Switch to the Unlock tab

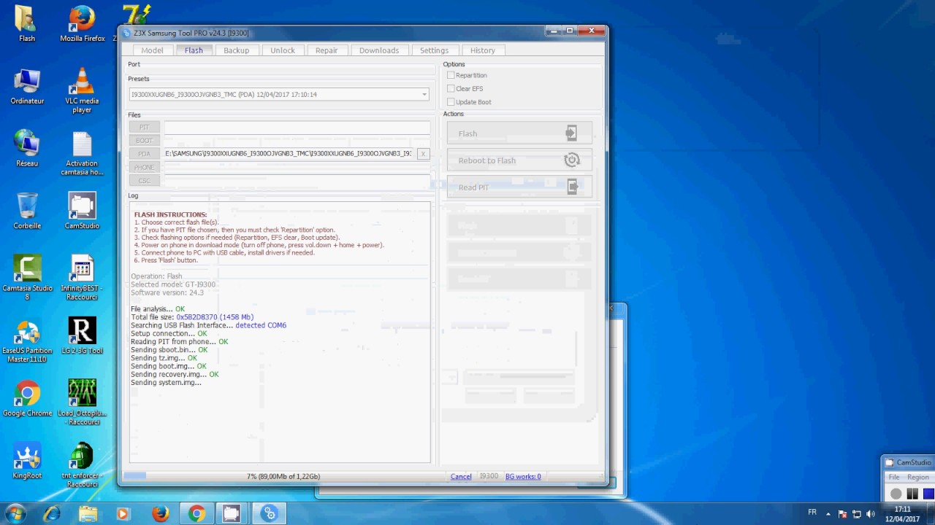tap(283, 50)
